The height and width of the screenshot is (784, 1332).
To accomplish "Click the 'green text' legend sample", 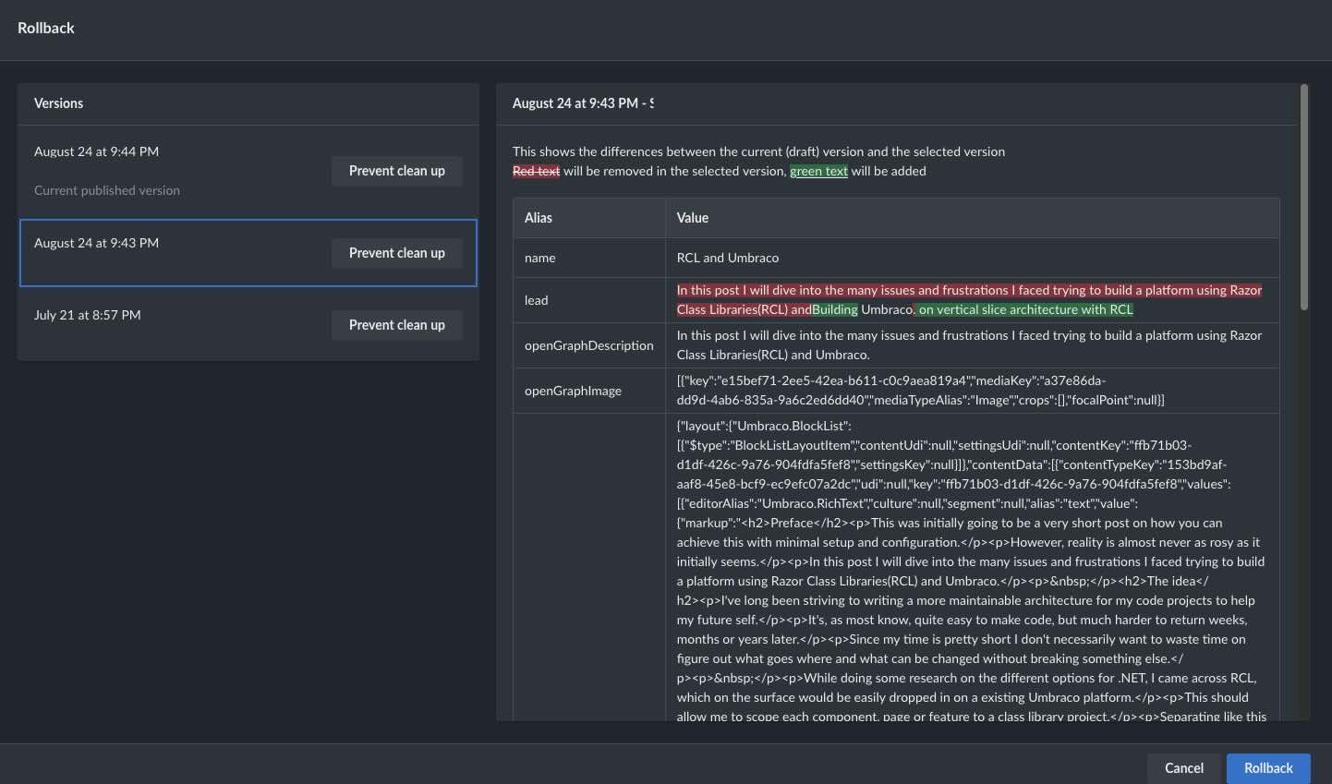I will click(x=818, y=171).
